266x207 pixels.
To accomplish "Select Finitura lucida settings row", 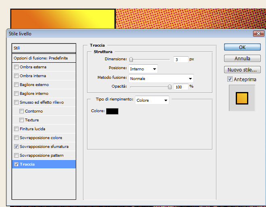I will click(x=44, y=129).
